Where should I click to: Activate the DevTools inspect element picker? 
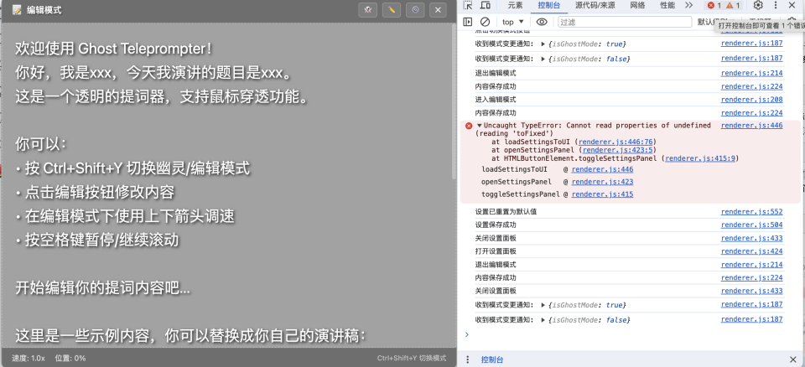pyautogui.click(x=469, y=5)
